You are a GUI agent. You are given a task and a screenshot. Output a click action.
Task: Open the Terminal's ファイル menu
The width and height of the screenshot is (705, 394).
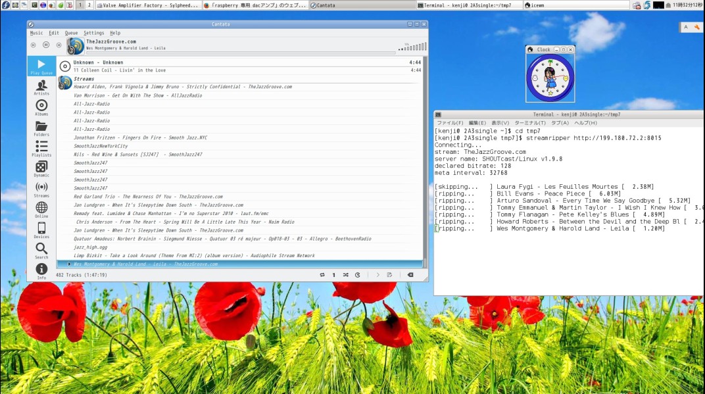coord(450,122)
